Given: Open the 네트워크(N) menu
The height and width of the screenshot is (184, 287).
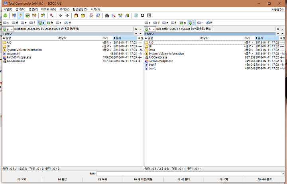Looking at the screenshot, I should (x=49, y=9).
